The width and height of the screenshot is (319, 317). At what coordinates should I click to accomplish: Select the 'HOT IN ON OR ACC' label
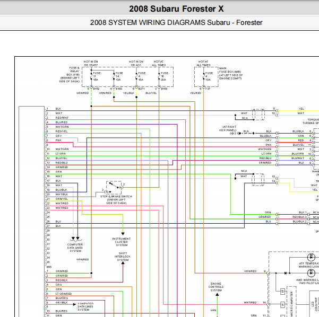point(136,63)
